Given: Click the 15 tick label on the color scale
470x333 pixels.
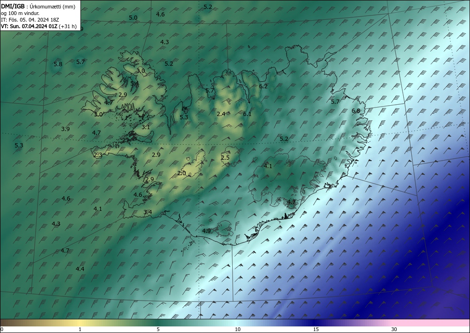Looking at the screenshot, I should click(x=316, y=329).
